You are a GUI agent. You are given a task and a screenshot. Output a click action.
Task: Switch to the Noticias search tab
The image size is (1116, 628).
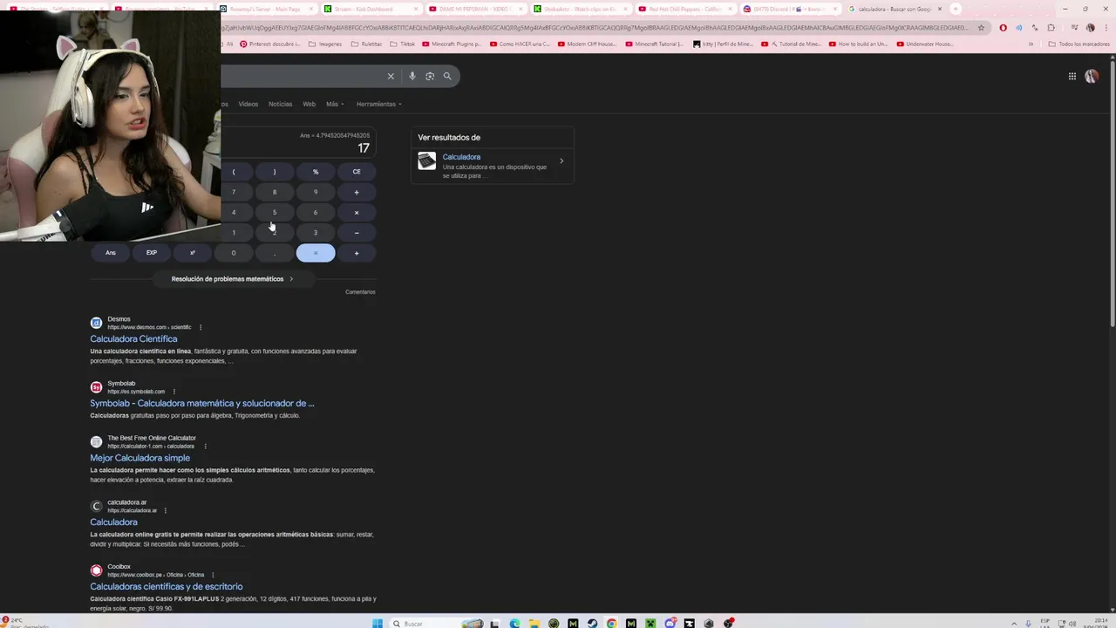281,104
